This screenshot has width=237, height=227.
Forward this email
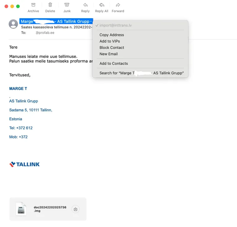pos(118,8)
